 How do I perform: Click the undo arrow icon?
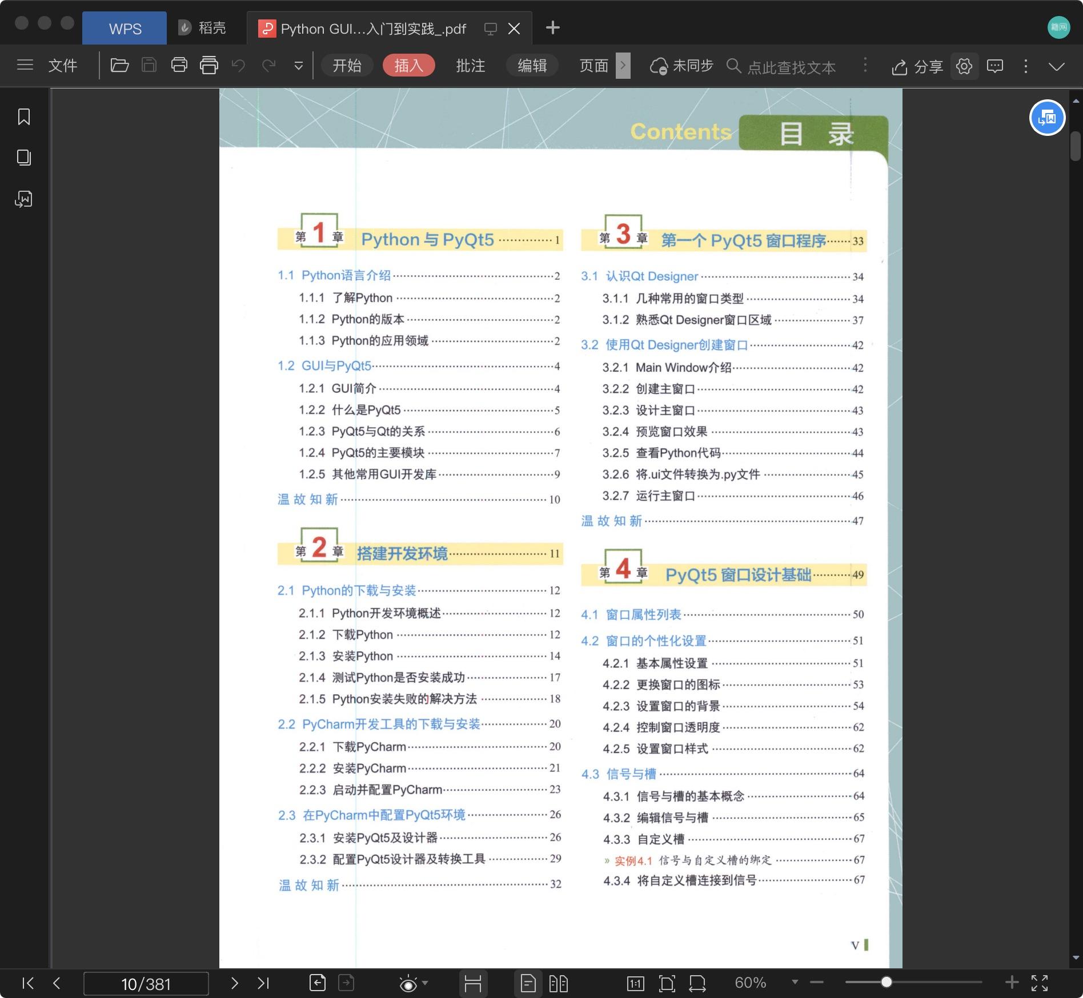click(x=239, y=66)
